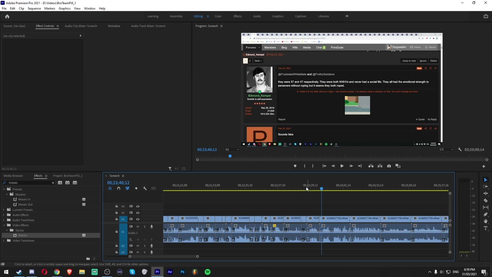492x277 pixels.
Task: Create new custom bin in Effects panel
Action: click(88, 259)
